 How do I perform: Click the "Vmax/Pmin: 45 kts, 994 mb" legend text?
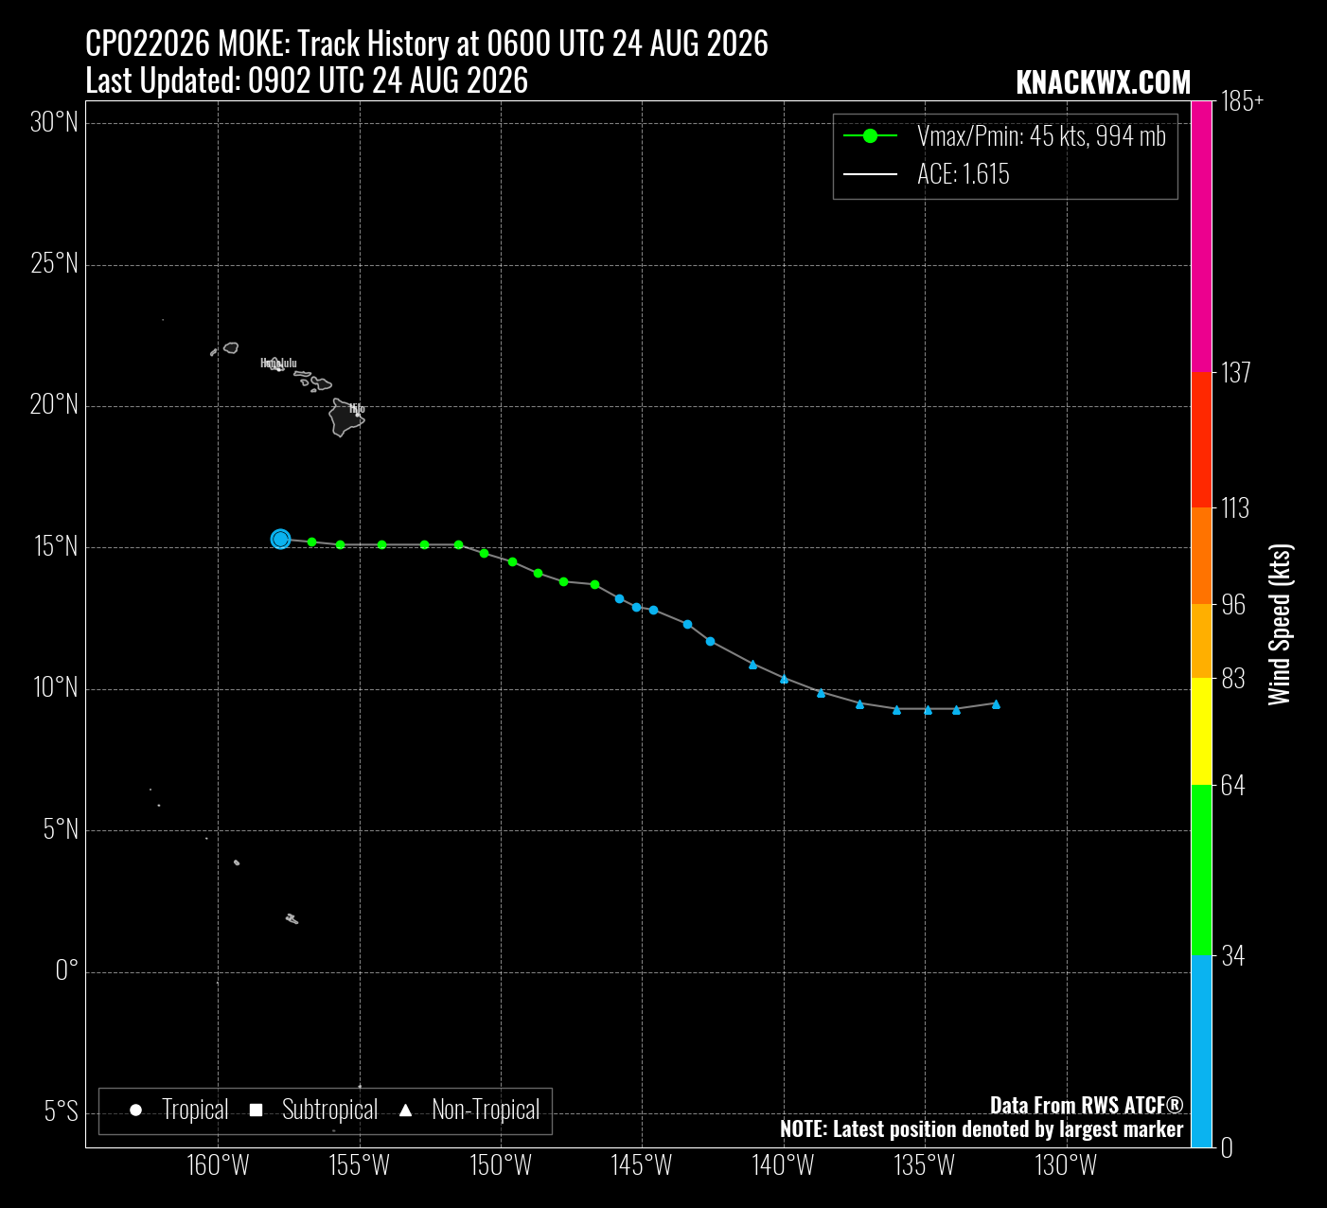coord(1041,136)
